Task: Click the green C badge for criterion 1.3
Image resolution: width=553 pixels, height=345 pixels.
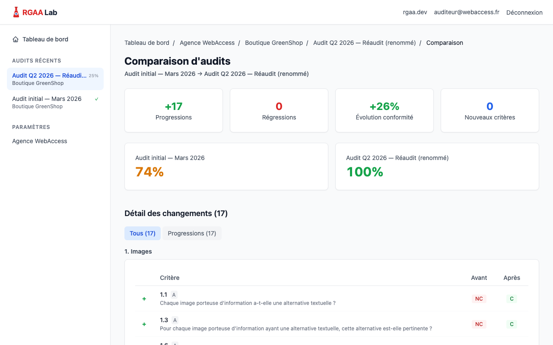Action: coord(512,324)
